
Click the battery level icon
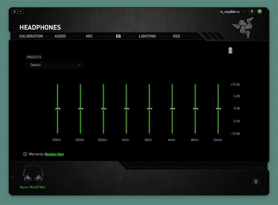click(x=230, y=50)
